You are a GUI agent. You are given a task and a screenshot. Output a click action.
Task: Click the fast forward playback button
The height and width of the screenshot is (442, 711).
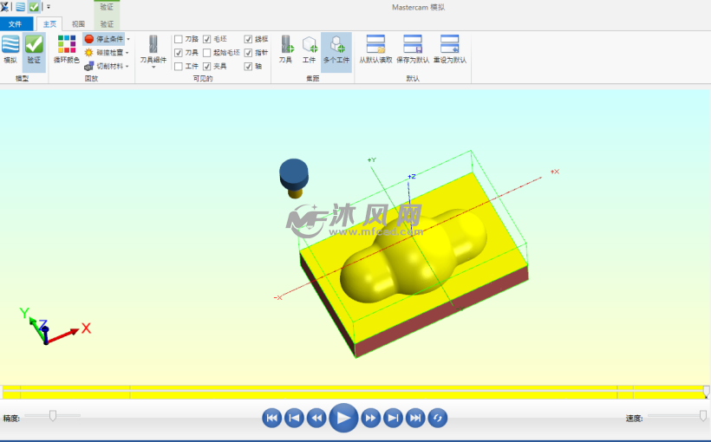(370, 418)
